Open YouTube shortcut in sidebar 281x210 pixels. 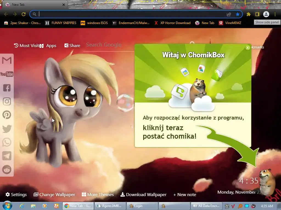pyautogui.click(x=7, y=74)
